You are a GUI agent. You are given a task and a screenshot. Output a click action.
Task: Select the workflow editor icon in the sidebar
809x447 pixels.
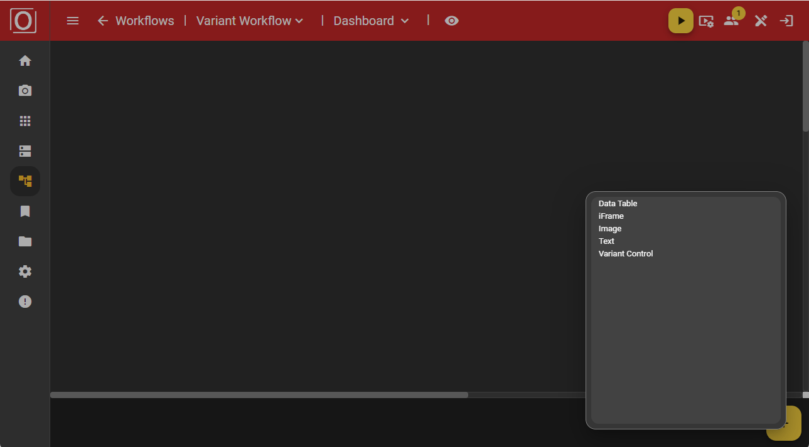[24, 181]
